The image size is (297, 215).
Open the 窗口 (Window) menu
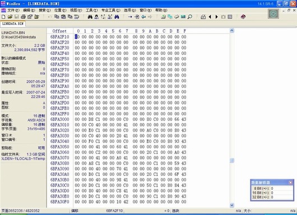pos(146,10)
